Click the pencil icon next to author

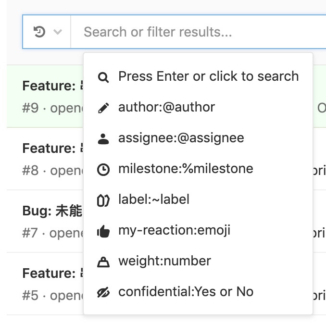(103, 108)
